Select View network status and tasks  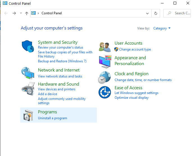point(60,76)
